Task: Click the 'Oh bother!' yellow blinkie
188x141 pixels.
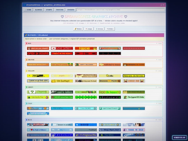Action: (62, 81)
